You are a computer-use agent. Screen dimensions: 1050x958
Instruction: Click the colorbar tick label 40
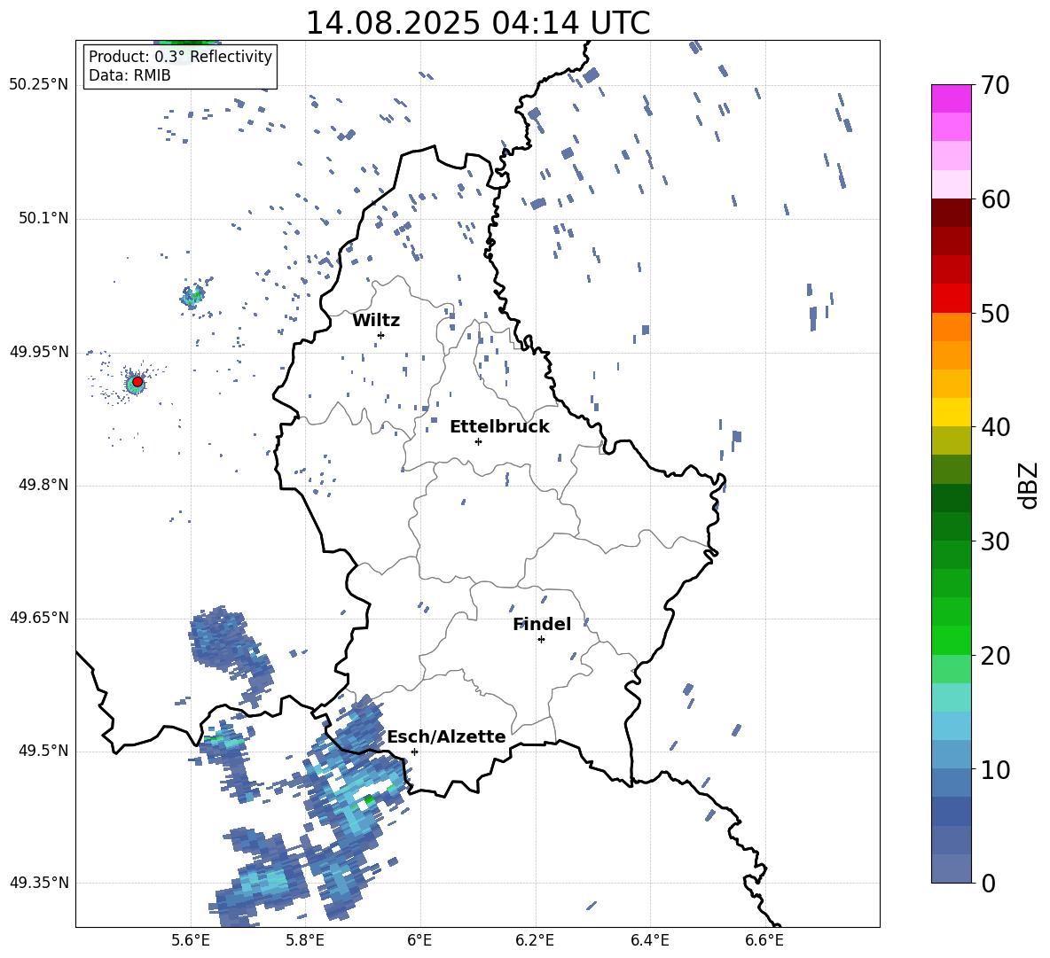[995, 427]
